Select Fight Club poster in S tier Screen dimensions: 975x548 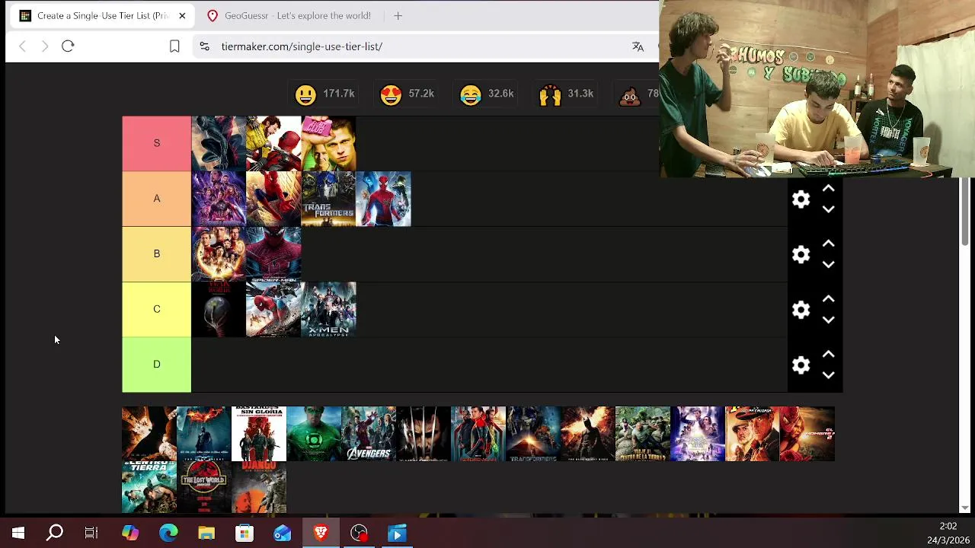click(x=328, y=143)
